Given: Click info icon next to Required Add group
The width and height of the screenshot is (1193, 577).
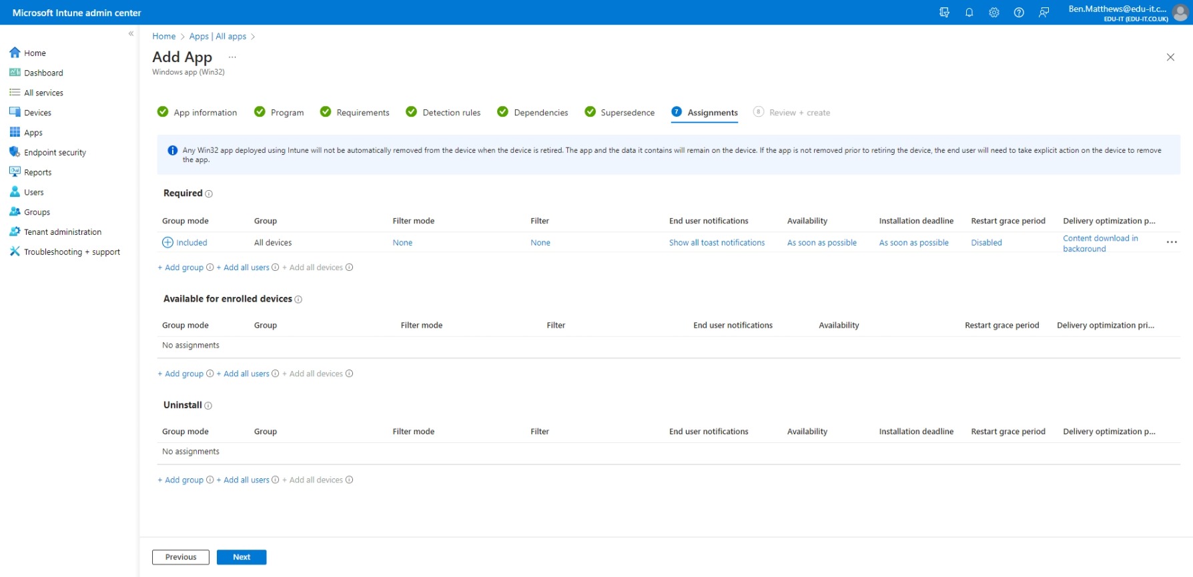Looking at the screenshot, I should tap(210, 267).
